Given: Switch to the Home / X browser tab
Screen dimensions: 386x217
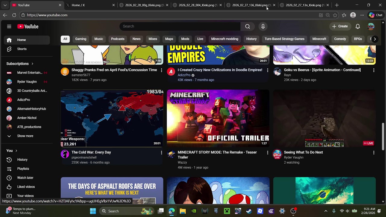Looking at the screenshot, I should coord(90,5).
